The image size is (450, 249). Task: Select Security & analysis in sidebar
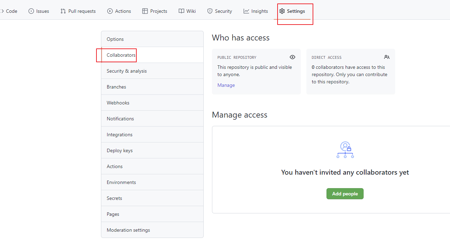coord(127,71)
